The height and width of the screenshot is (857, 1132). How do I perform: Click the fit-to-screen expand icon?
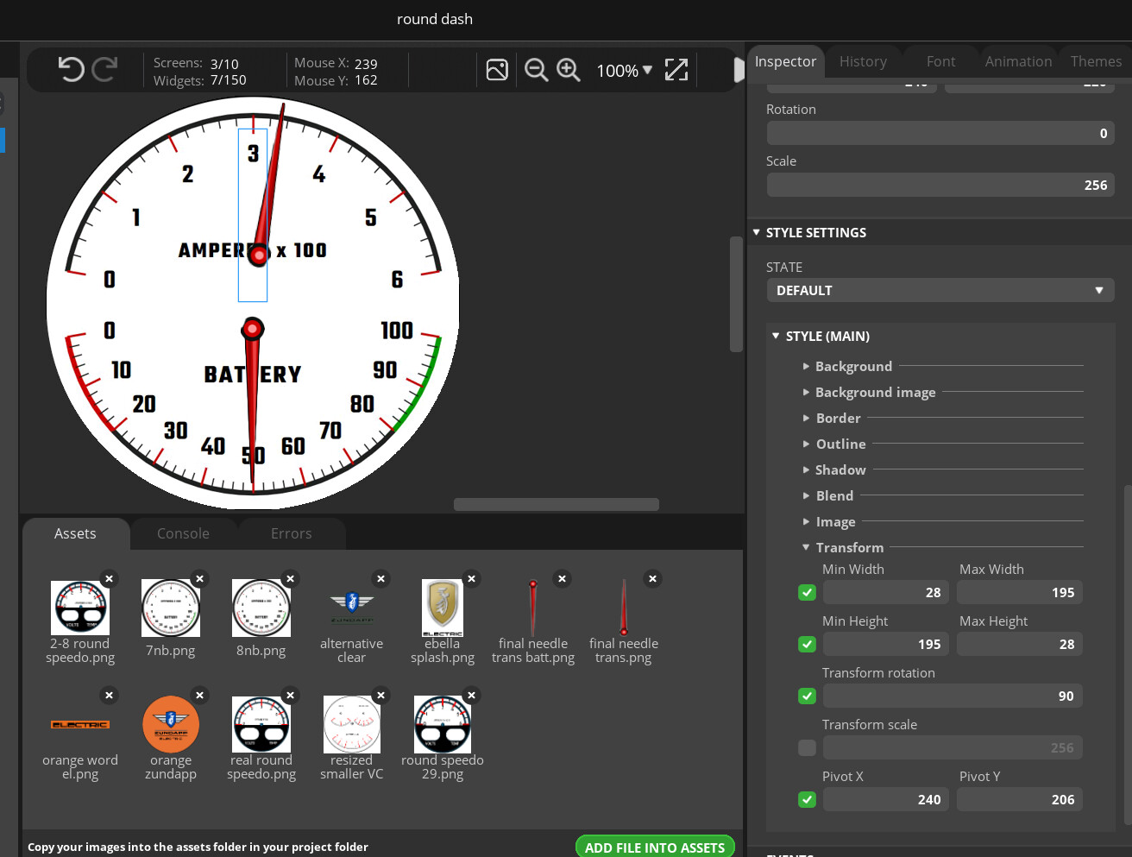click(676, 70)
